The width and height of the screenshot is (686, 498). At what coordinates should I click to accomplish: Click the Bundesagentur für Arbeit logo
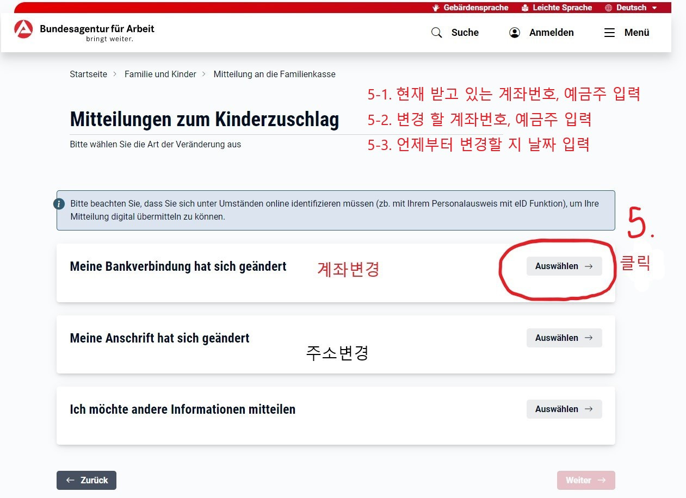84,32
